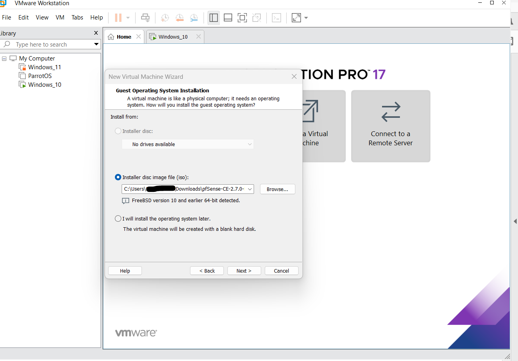This screenshot has height=361, width=518.
Task: Collapse the My Computer tree node
Action: (4, 59)
